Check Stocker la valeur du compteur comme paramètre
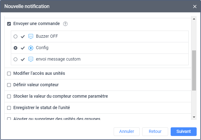Image resolution: width=201 pixels, height=140 pixels. (9, 96)
